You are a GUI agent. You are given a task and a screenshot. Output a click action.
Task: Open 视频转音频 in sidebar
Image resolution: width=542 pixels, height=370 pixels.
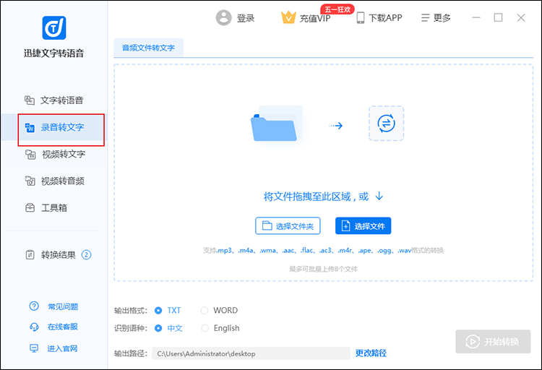63,181
